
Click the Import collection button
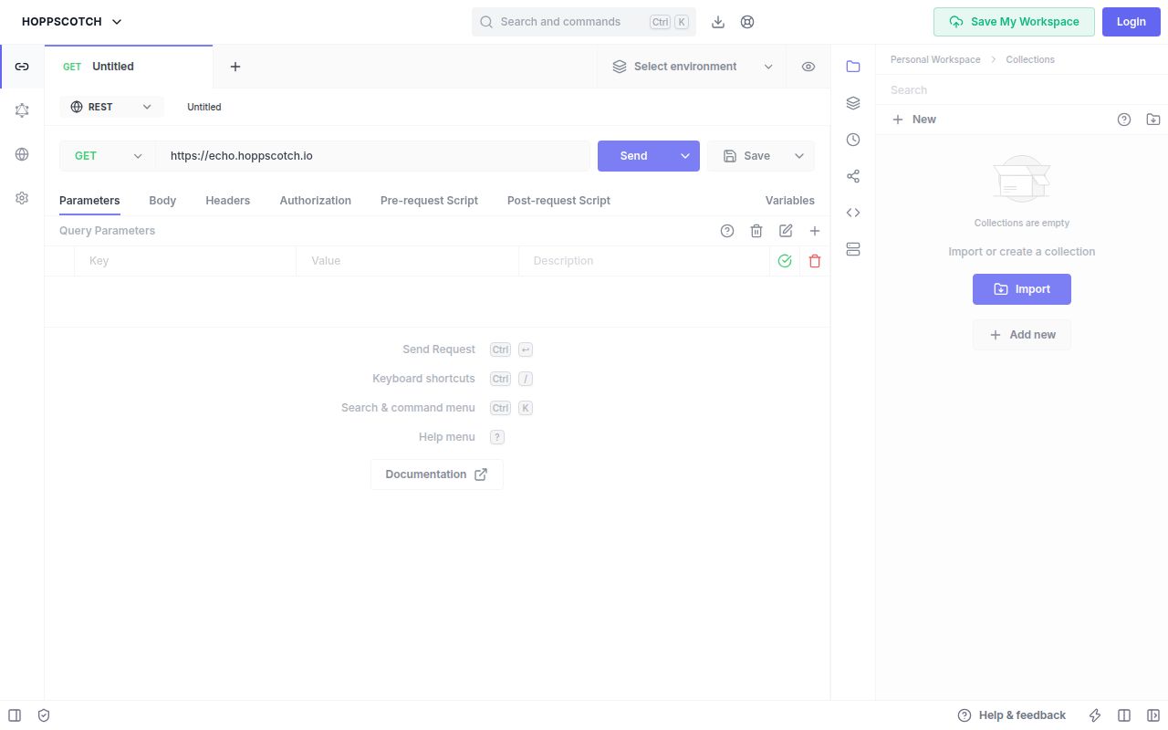point(1022,289)
